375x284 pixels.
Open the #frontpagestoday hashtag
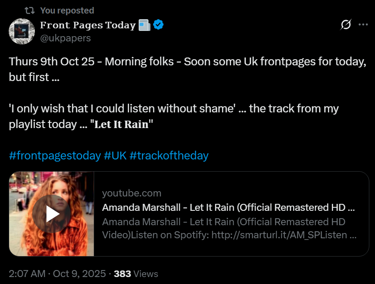[x=55, y=155]
